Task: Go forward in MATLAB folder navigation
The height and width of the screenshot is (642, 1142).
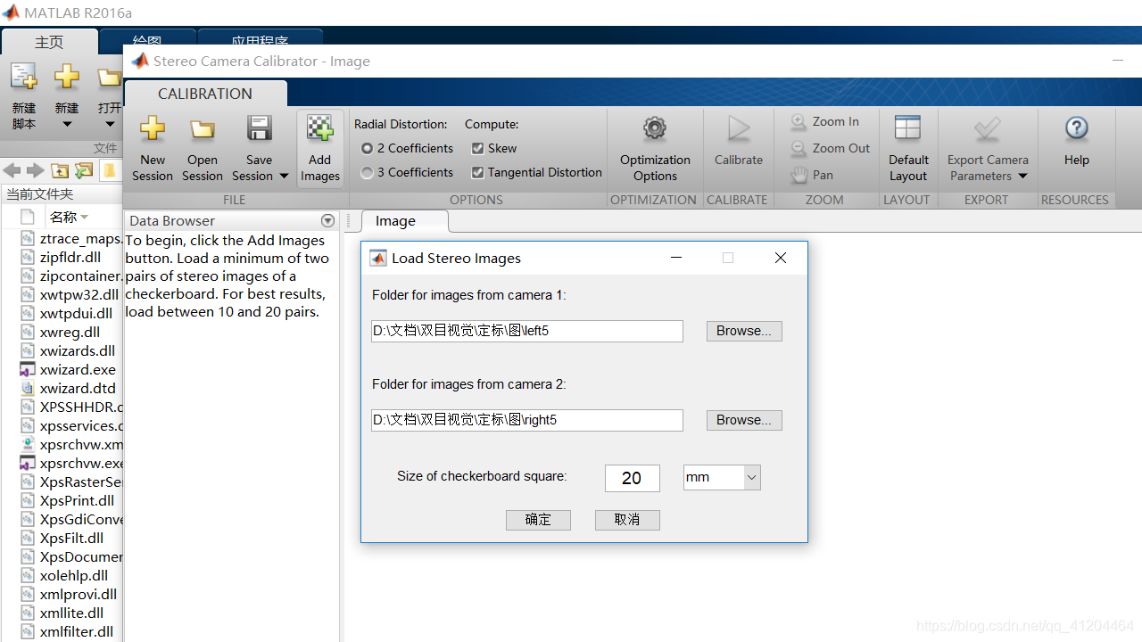Action: [x=35, y=170]
